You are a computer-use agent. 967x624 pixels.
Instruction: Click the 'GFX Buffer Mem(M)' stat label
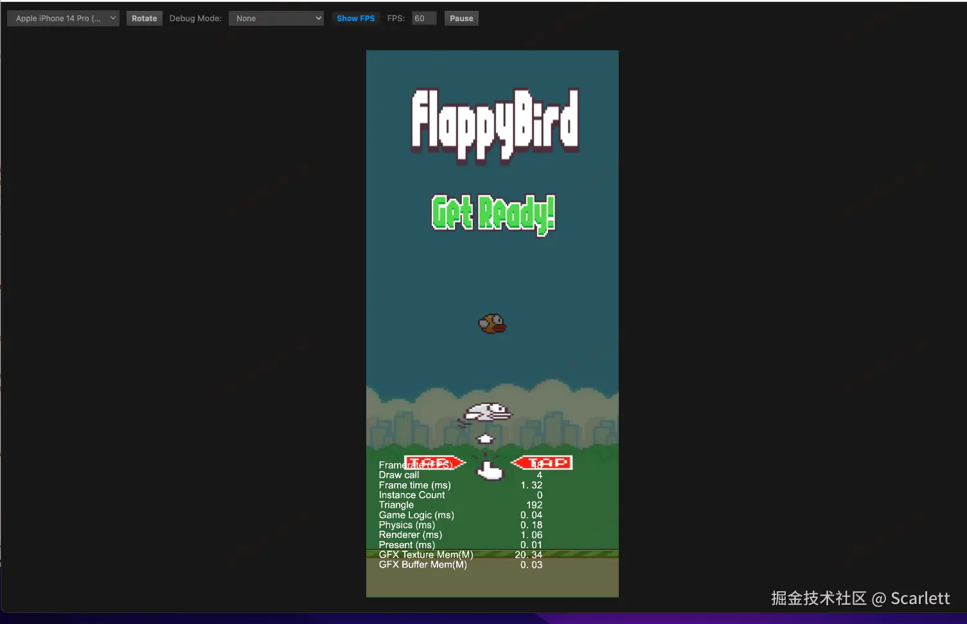coord(423,564)
